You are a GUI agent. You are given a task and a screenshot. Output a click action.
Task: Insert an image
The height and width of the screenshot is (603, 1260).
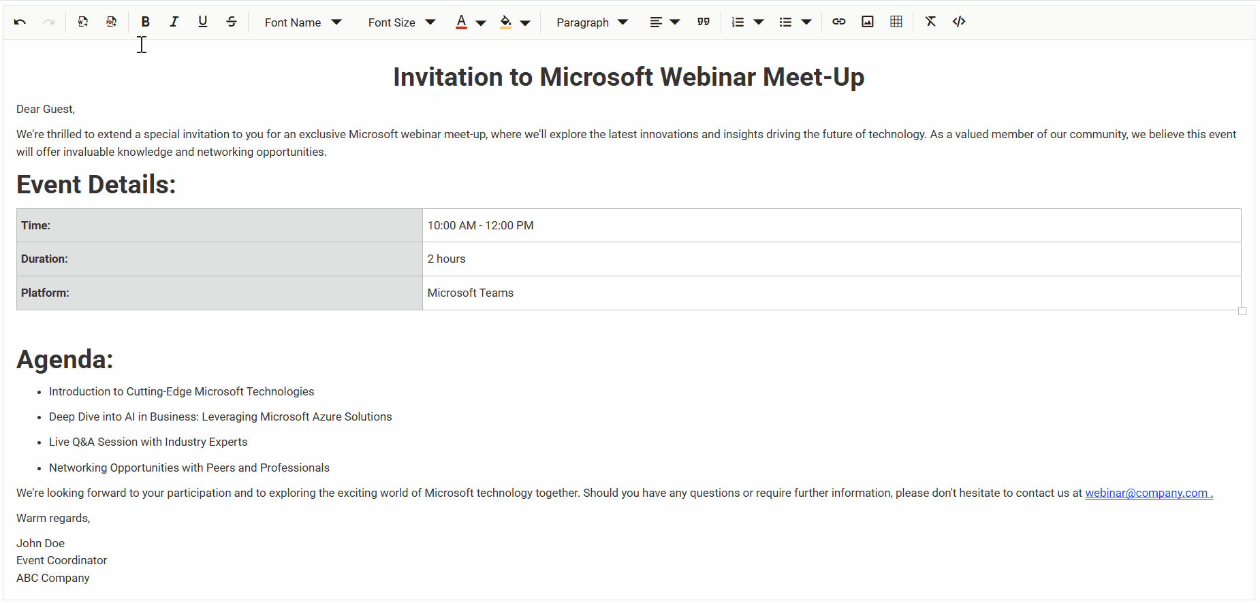pyautogui.click(x=868, y=22)
